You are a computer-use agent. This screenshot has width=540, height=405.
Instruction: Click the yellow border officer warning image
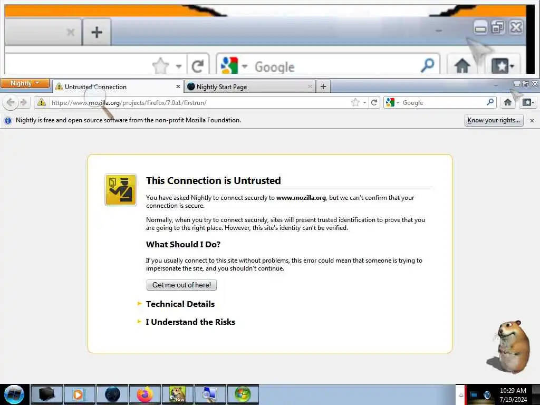[x=121, y=190]
